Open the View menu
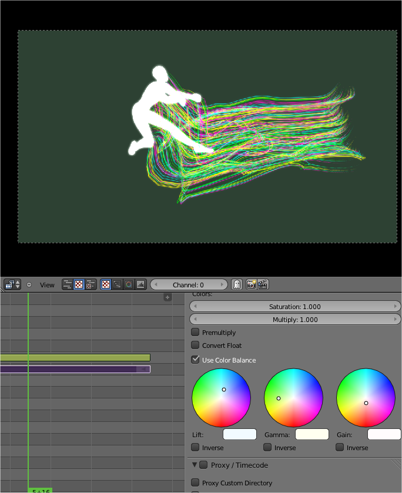402x493 pixels. click(47, 285)
